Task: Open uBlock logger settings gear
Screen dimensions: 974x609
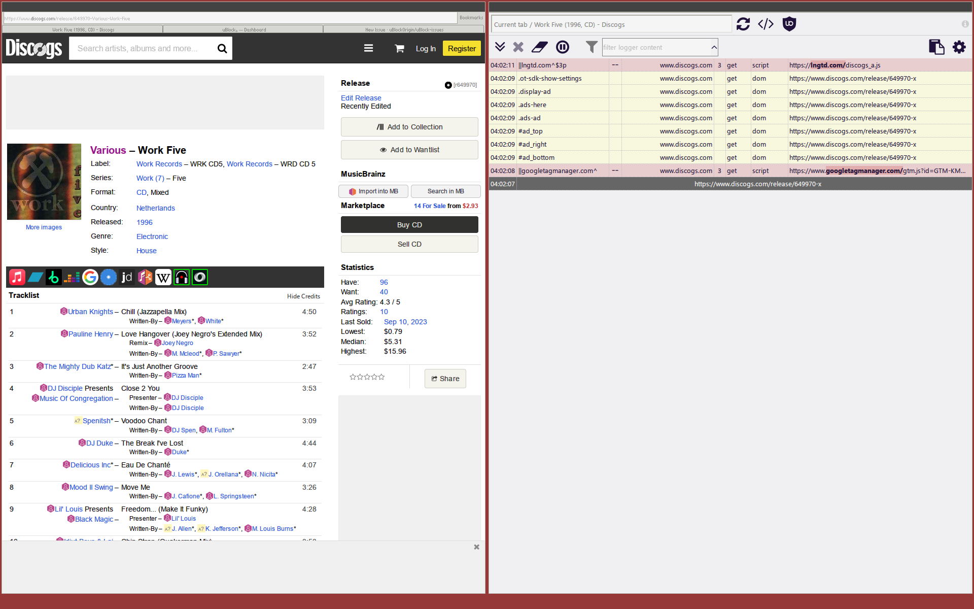Action: click(x=959, y=47)
